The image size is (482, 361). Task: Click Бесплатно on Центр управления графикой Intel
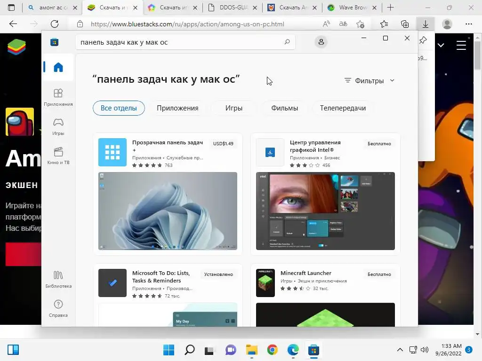379,143
